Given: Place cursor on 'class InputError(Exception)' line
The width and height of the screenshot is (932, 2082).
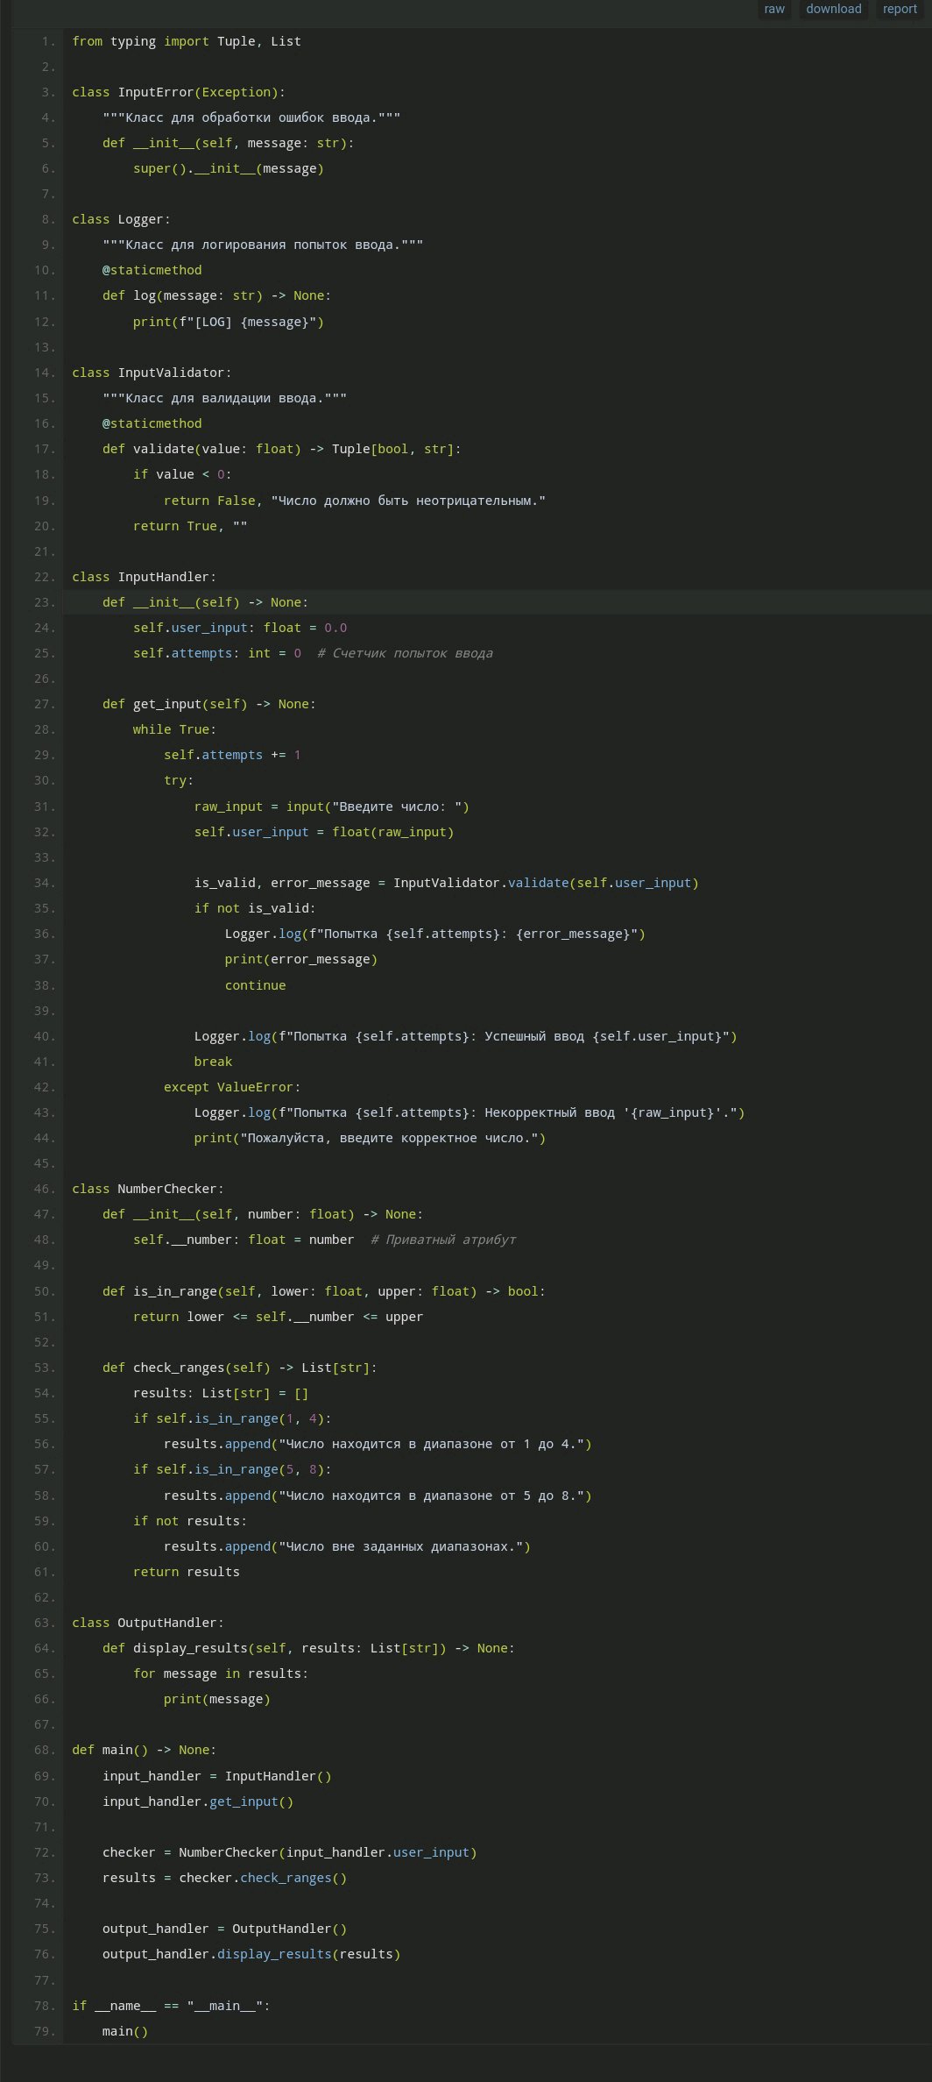Looking at the screenshot, I should click(x=179, y=92).
